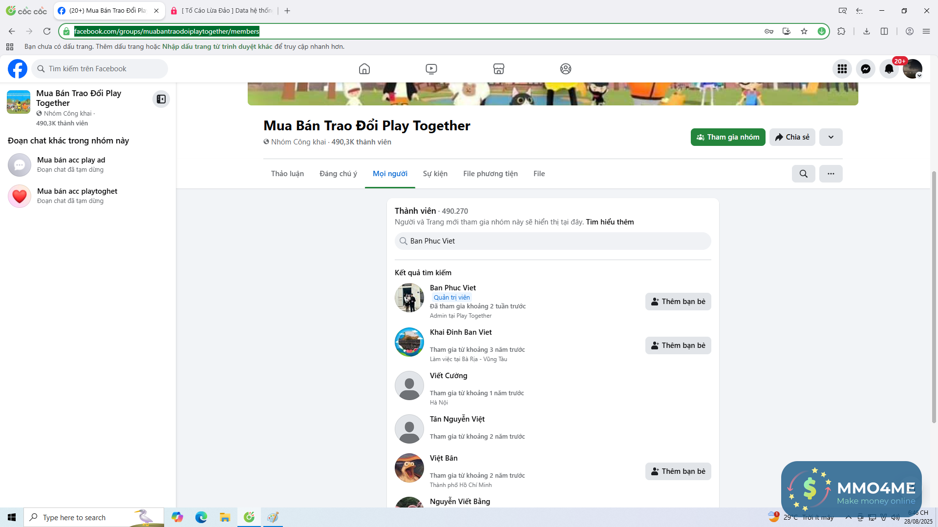
Task: Switch to the File phương tiện tab
Action: [x=490, y=174]
